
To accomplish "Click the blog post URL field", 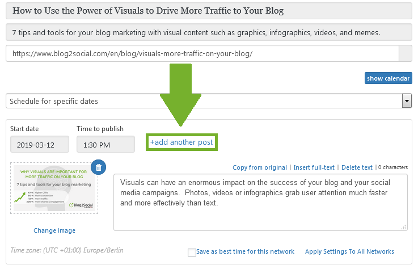I will [202, 54].
